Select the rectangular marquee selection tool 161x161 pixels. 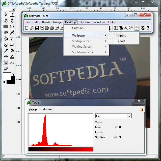coord(12,45)
